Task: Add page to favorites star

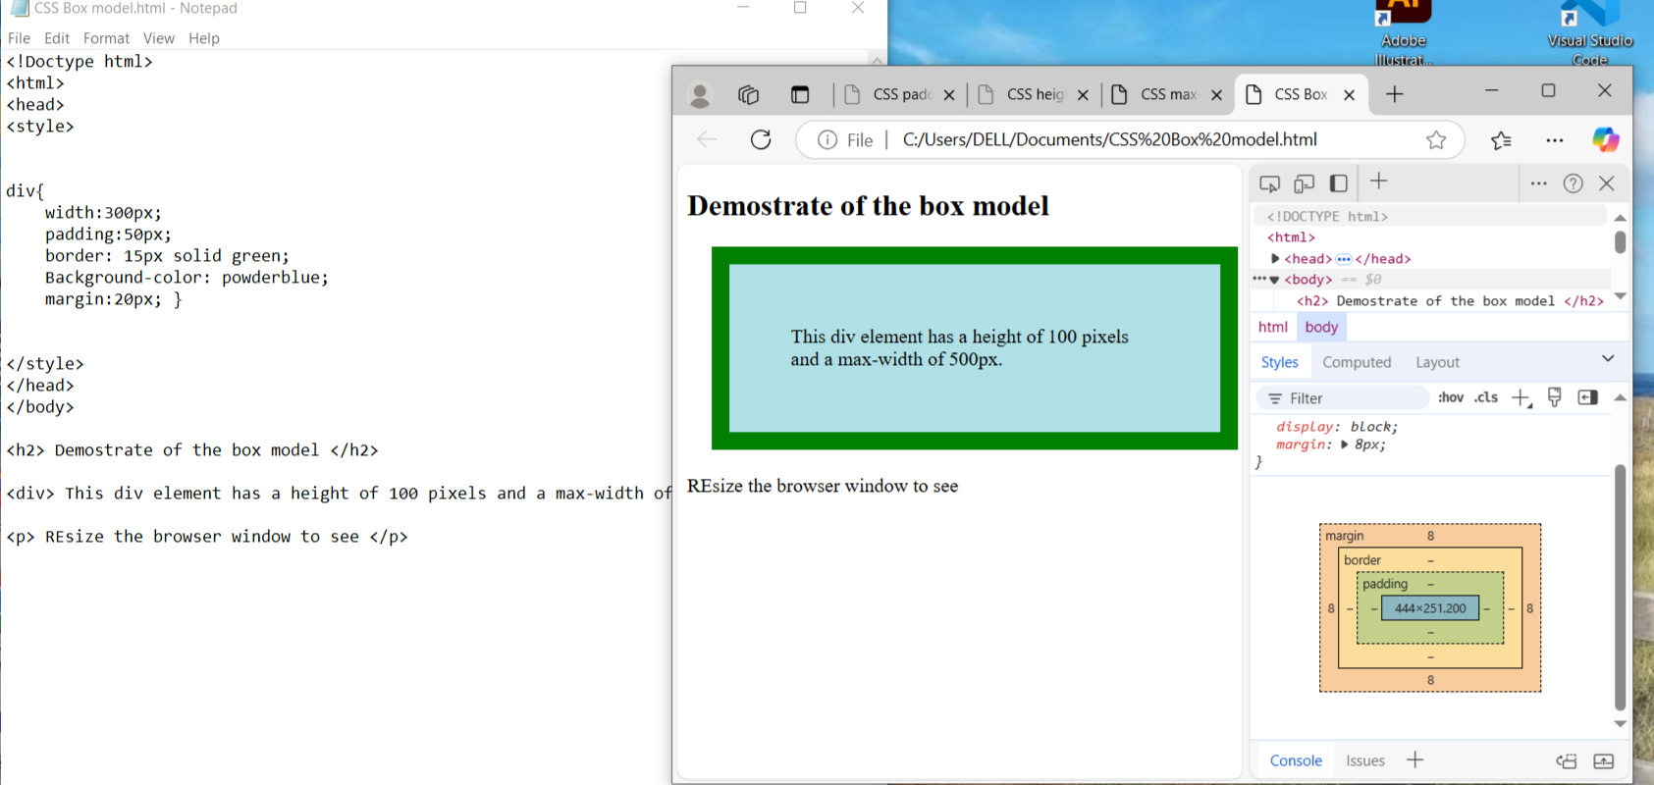Action: pyautogui.click(x=1436, y=140)
